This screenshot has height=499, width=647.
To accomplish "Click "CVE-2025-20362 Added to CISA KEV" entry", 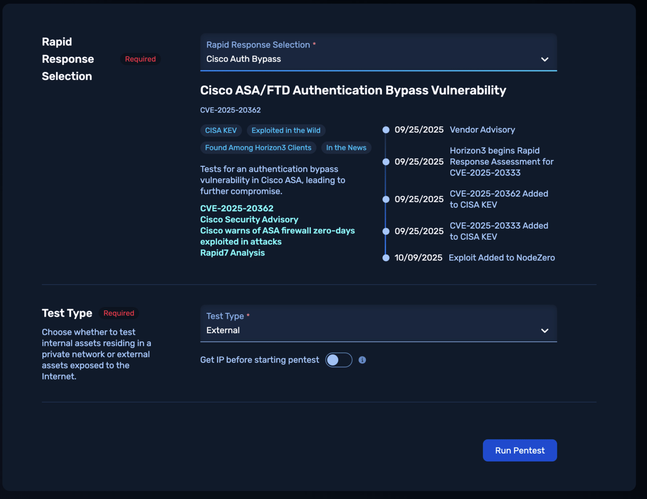I will (499, 199).
